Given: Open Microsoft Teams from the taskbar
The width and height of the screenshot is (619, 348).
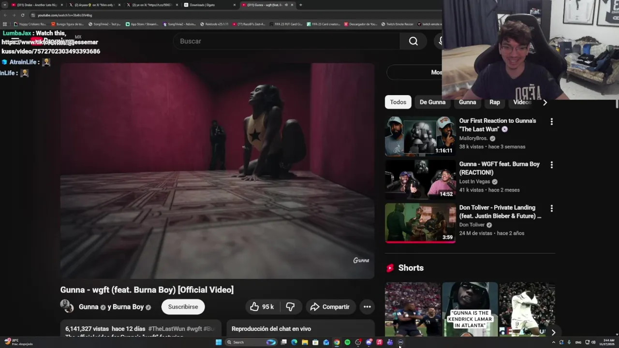Looking at the screenshot, I should (390, 342).
